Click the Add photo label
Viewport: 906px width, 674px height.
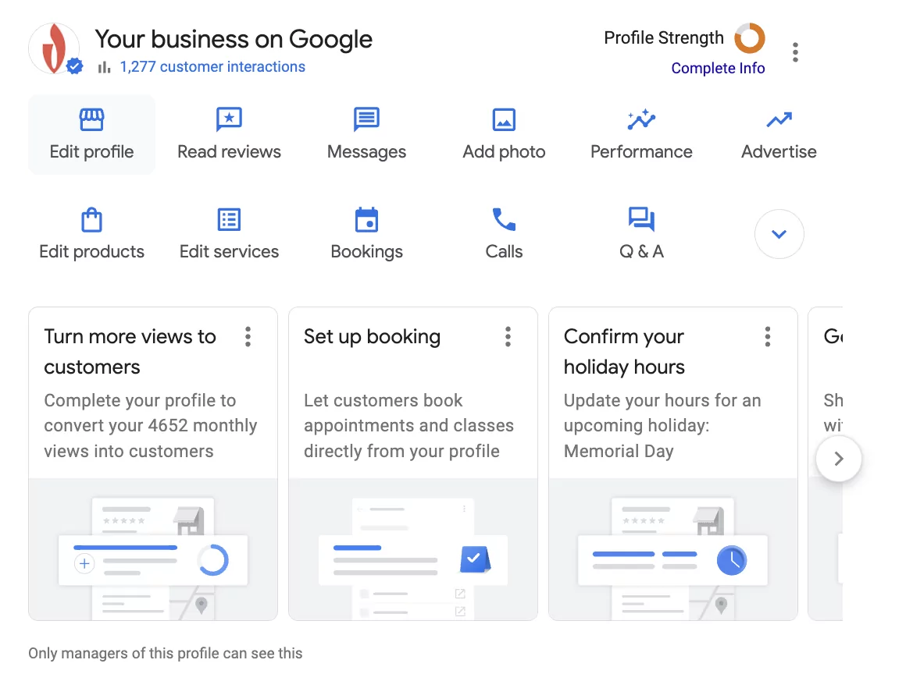pyautogui.click(x=504, y=152)
